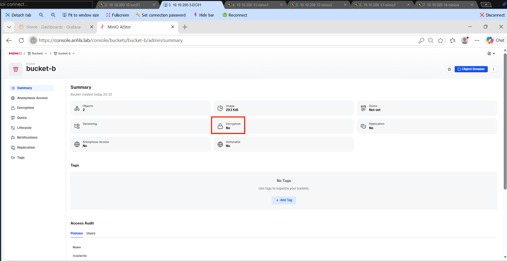Click the readwrite policy name
507x261 pixels.
click(80, 256)
